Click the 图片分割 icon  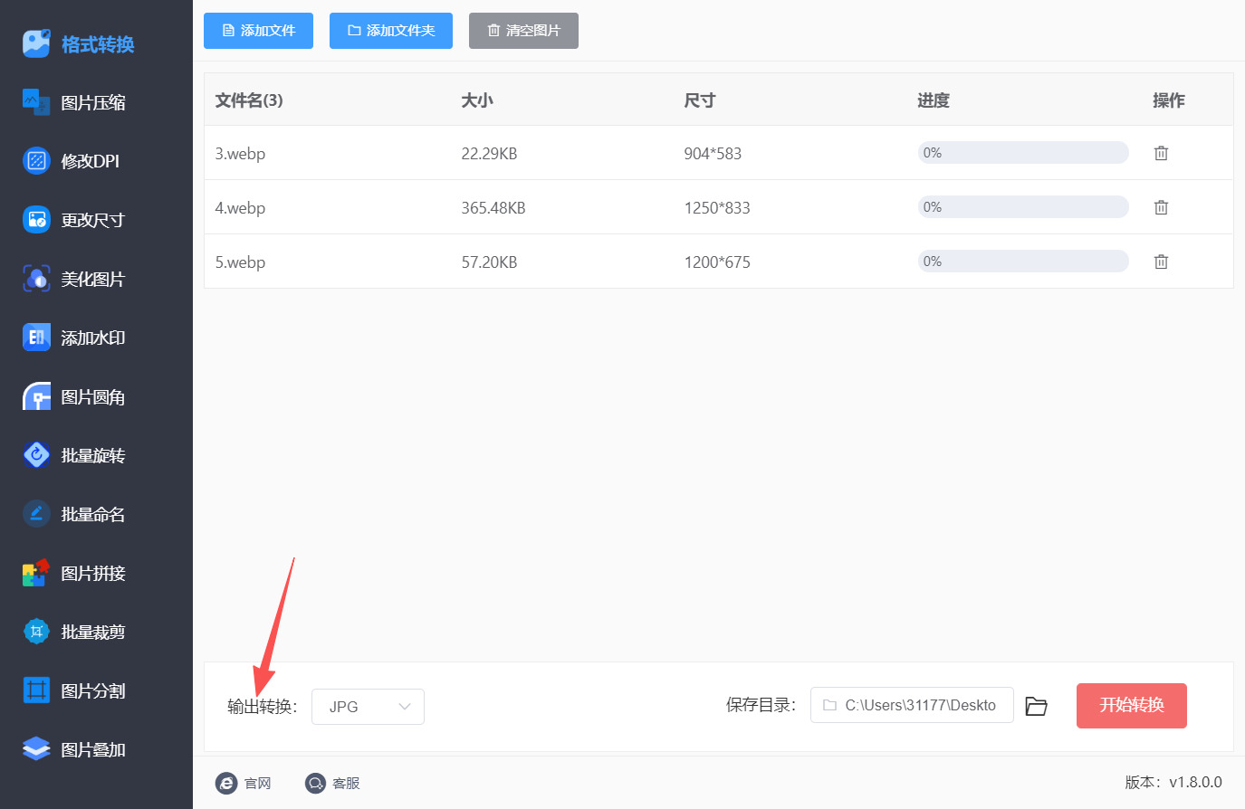click(36, 690)
